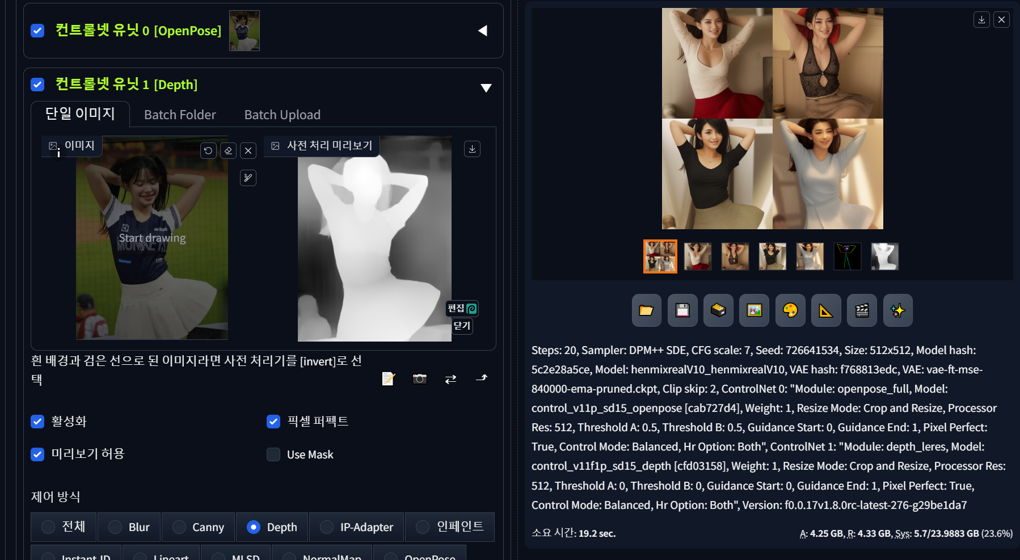
Task: Click the clapperboard icon
Action: click(862, 310)
